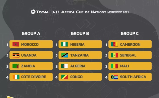The height and width of the screenshot is (98, 159).
Task: Click the Morocco flag icon
Action: click(x=16, y=44)
